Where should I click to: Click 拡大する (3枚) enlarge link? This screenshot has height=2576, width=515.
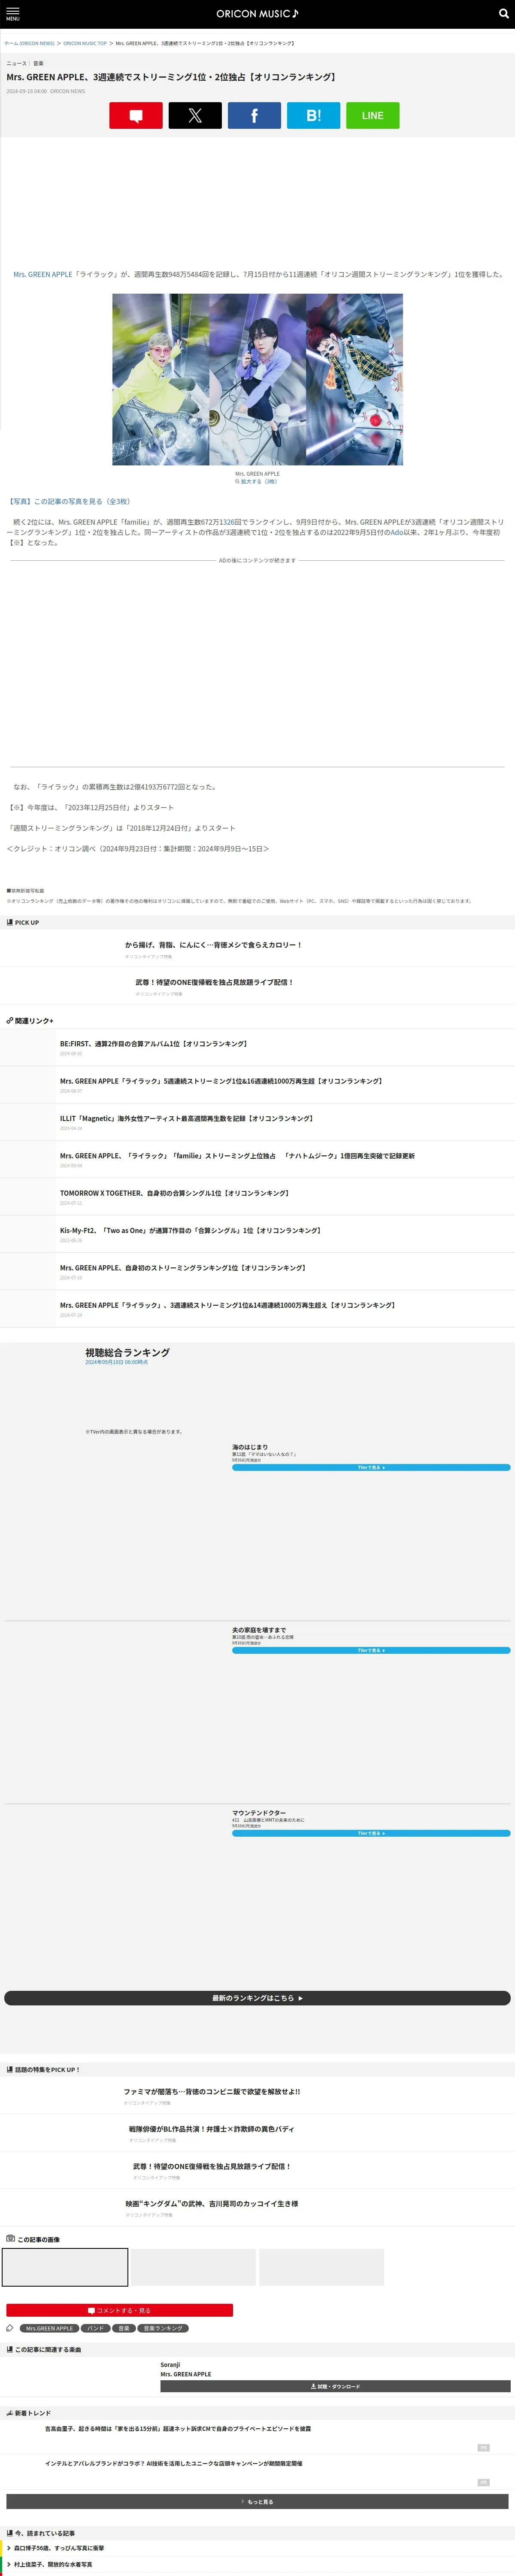[257, 481]
